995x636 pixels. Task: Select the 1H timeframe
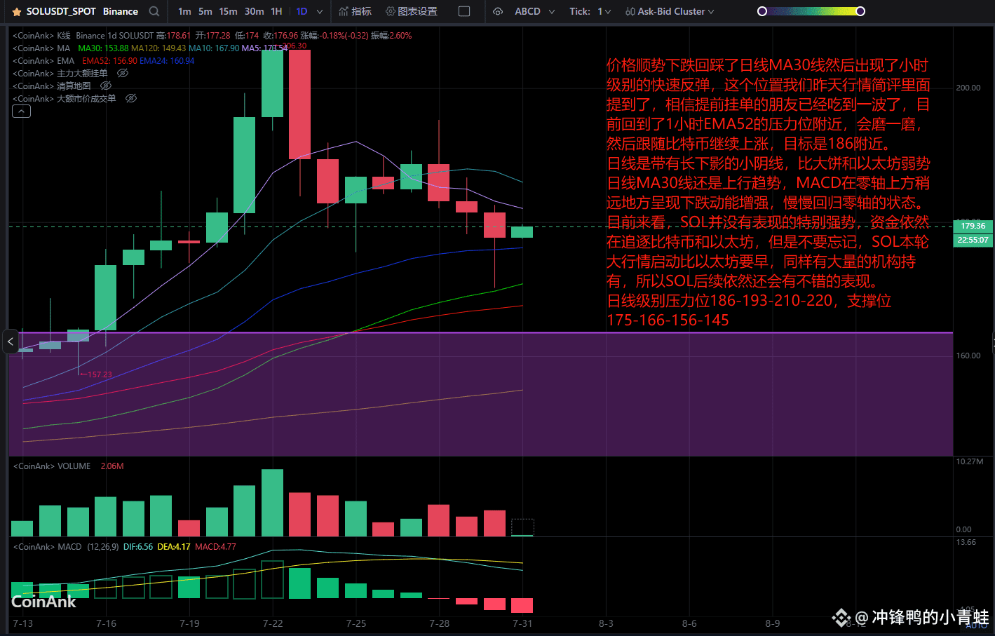click(276, 11)
